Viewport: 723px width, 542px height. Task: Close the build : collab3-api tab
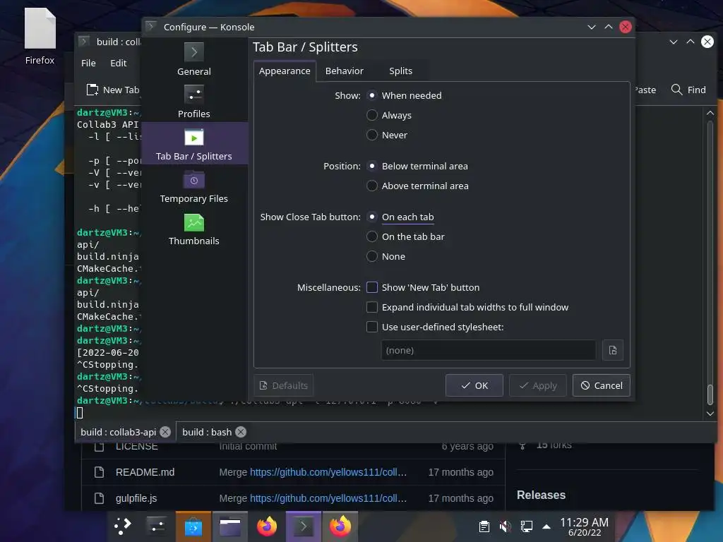click(x=165, y=432)
